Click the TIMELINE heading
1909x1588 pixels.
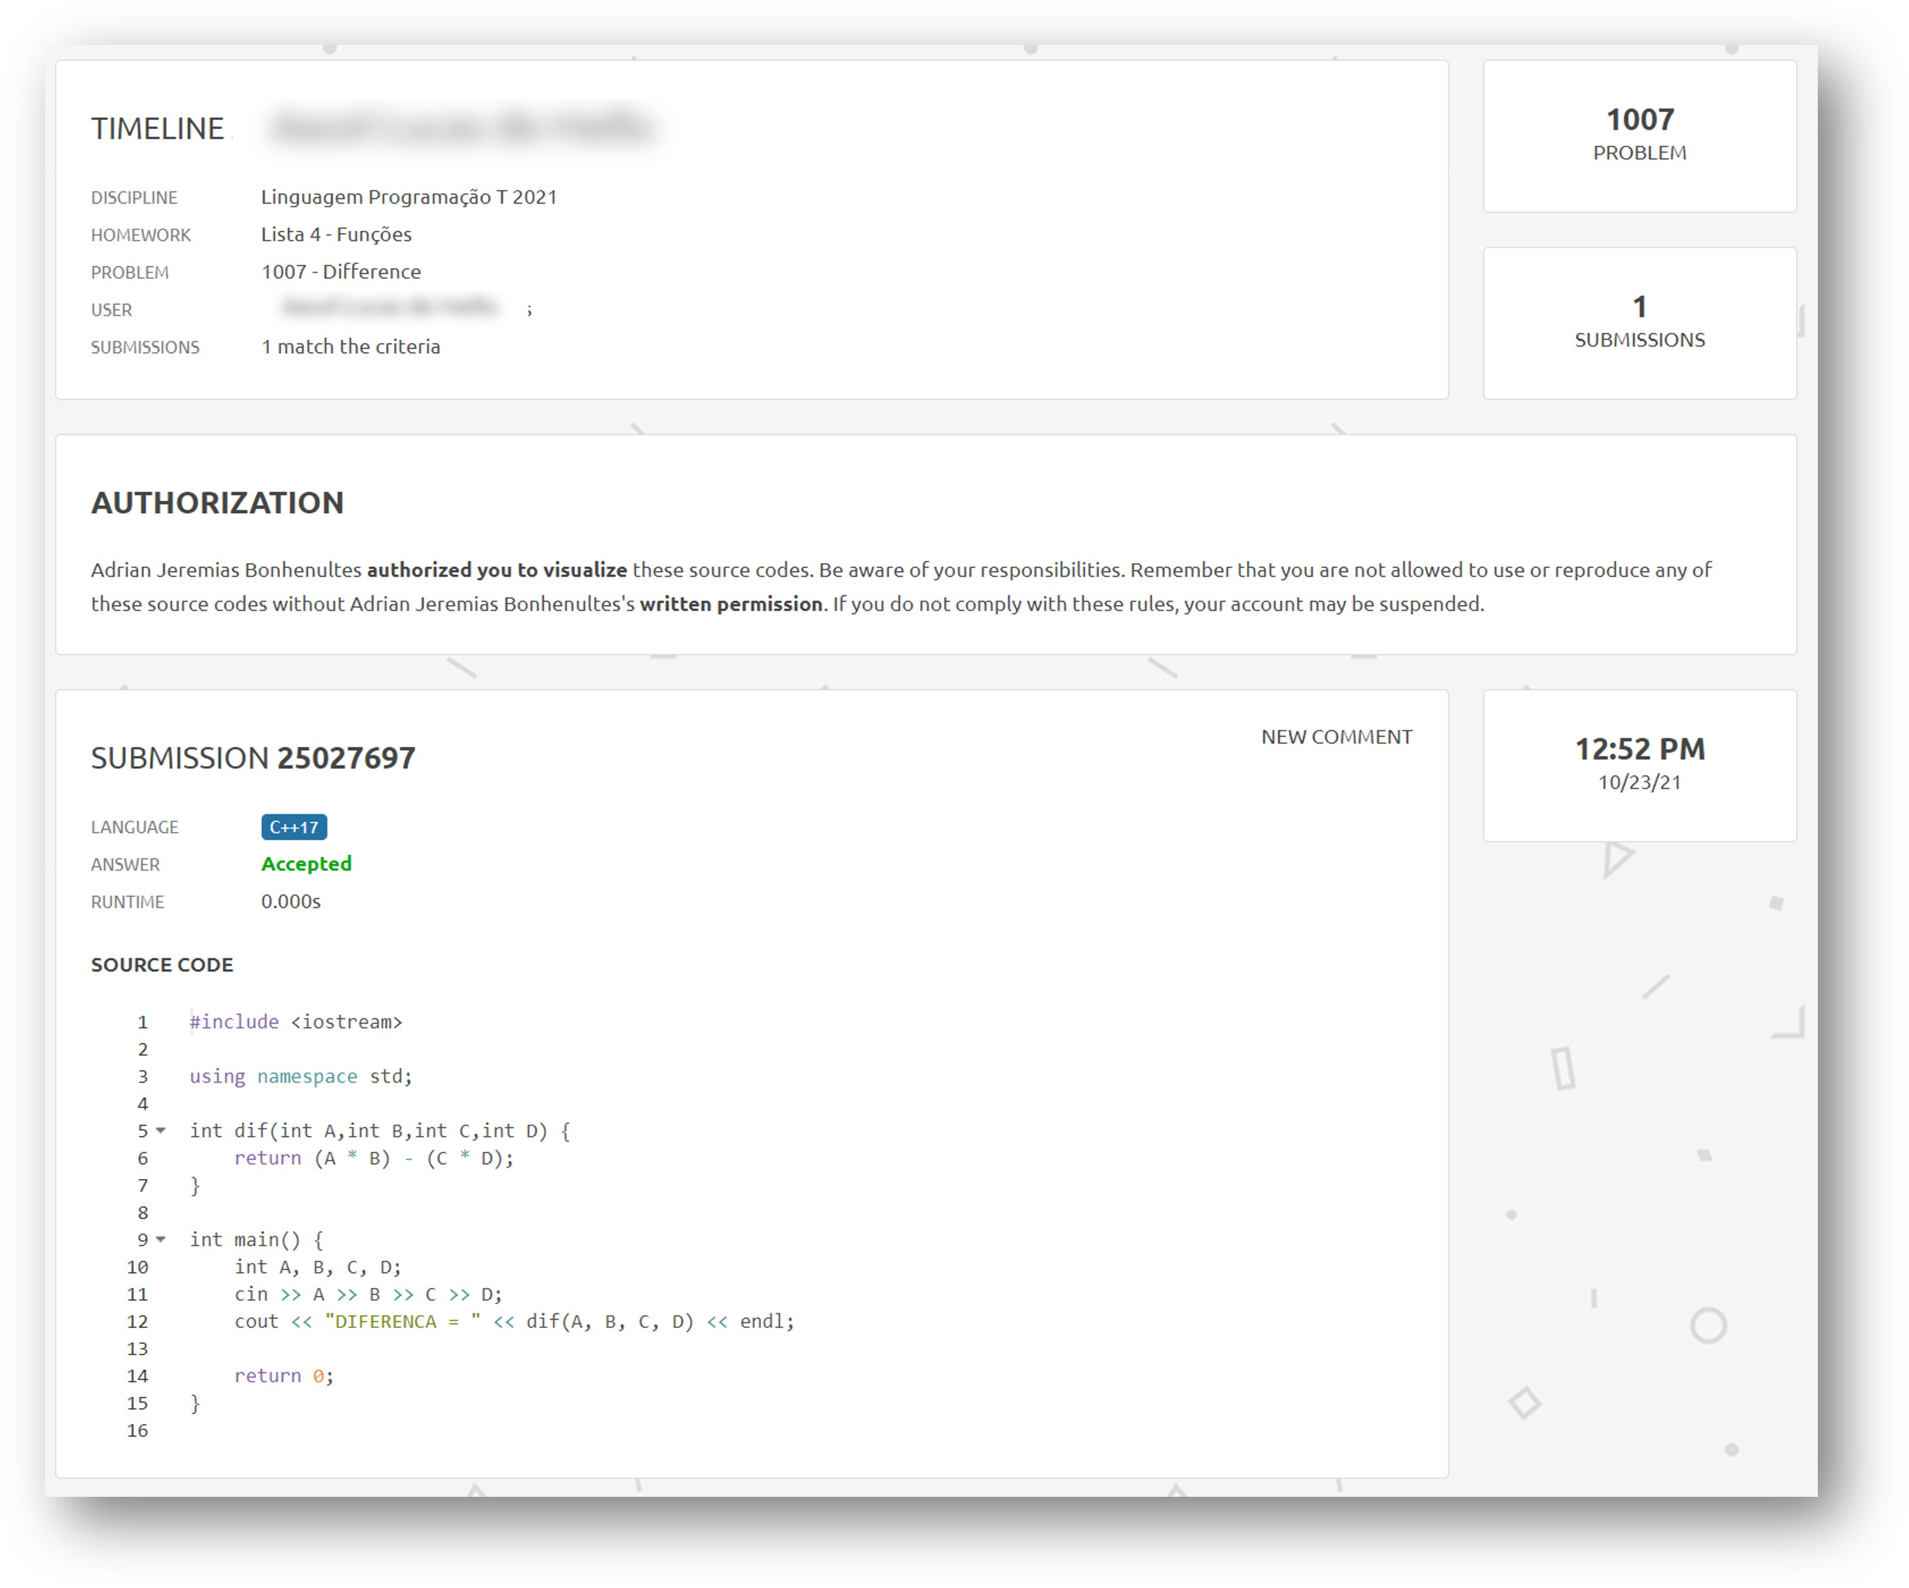[x=157, y=129]
